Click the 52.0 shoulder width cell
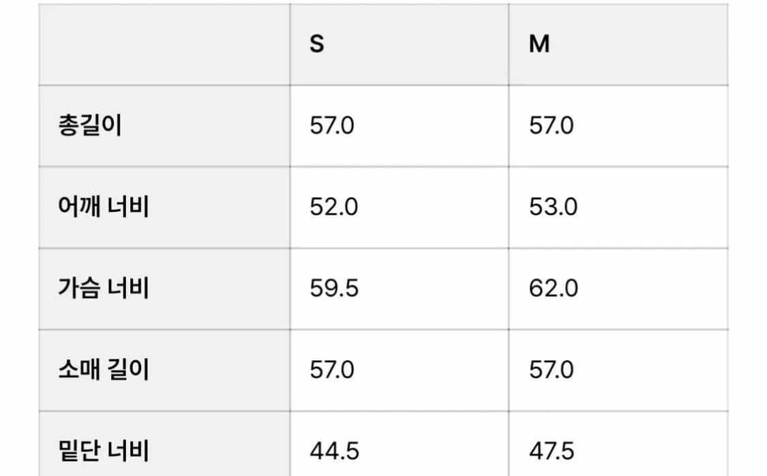Viewport: 767px width, 476px height. (x=333, y=207)
